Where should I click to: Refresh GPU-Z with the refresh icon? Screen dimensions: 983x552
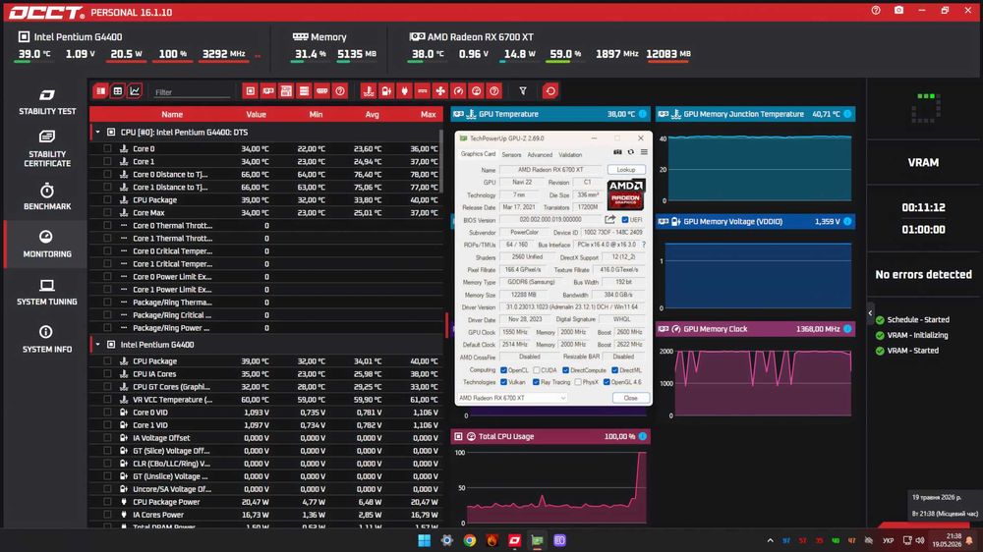(631, 152)
